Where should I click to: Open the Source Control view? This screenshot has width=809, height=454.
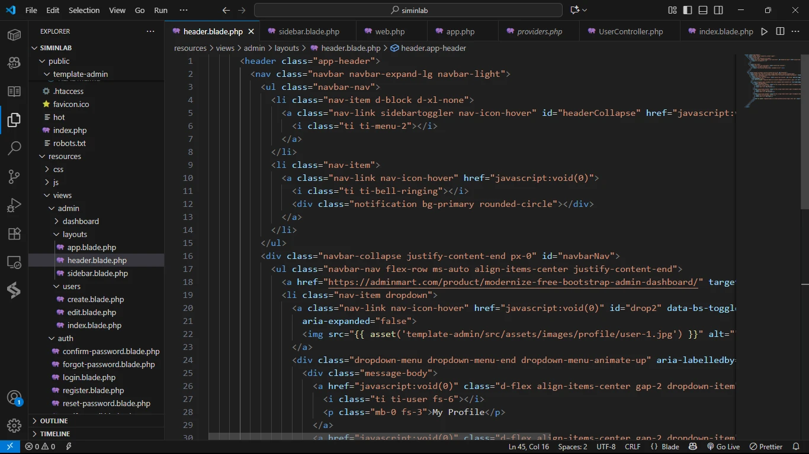pos(14,176)
